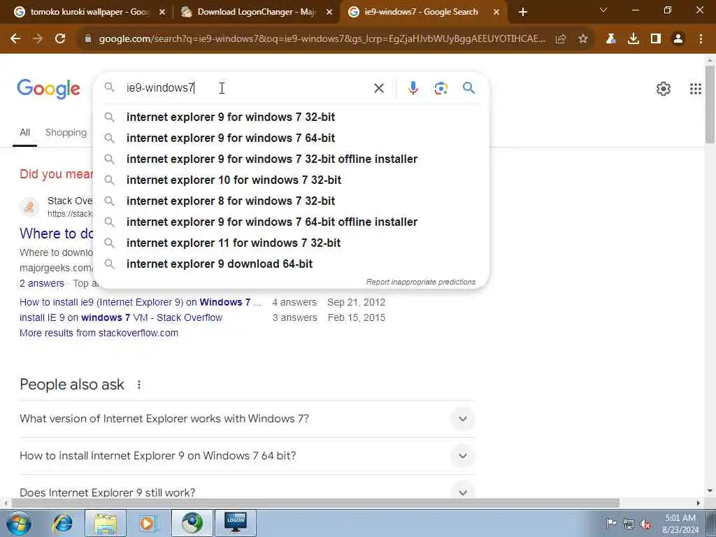Expand What version of Internet Explorer works question
The height and width of the screenshot is (537, 716).
point(248,419)
